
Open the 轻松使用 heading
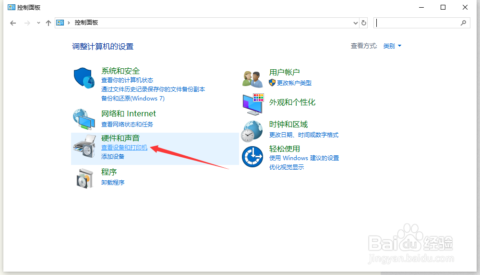pyautogui.click(x=284, y=149)
